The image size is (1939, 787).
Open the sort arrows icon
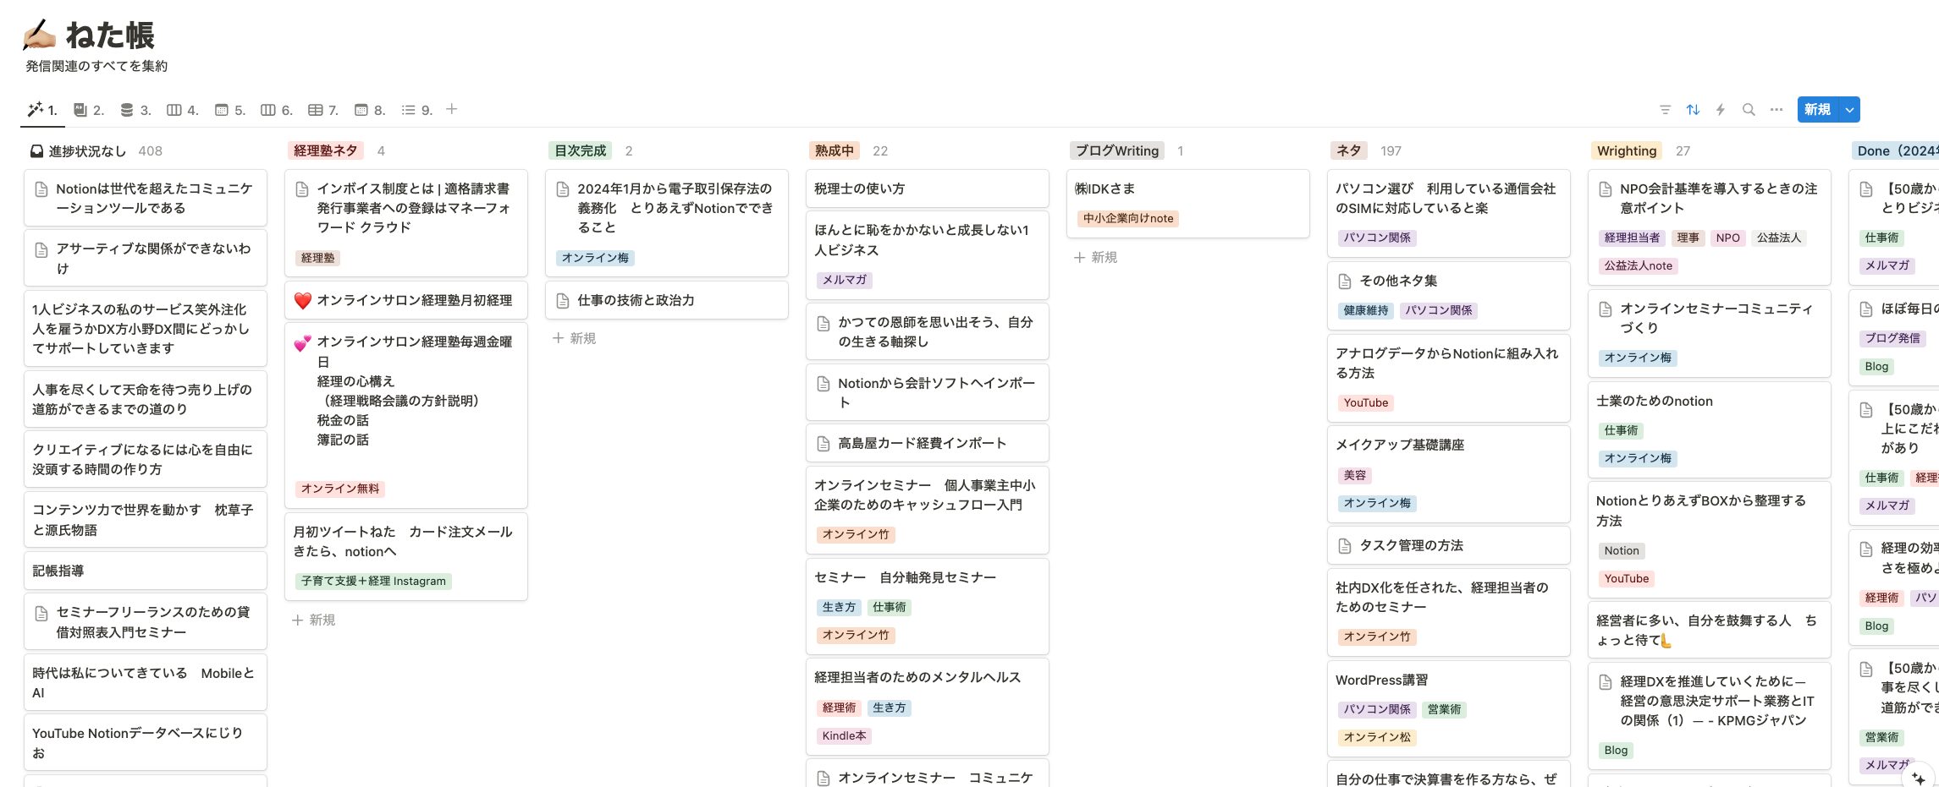click(x=1693, y=110)
